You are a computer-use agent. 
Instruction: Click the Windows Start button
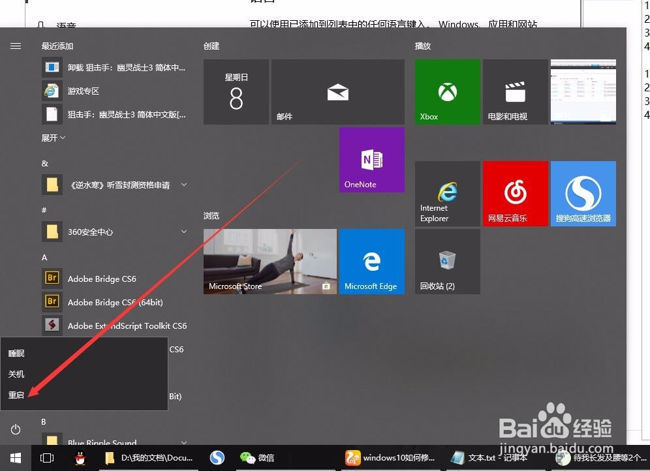click(16, 458)
